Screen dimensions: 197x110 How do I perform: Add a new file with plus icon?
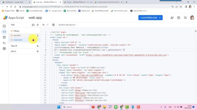(38, 25)
